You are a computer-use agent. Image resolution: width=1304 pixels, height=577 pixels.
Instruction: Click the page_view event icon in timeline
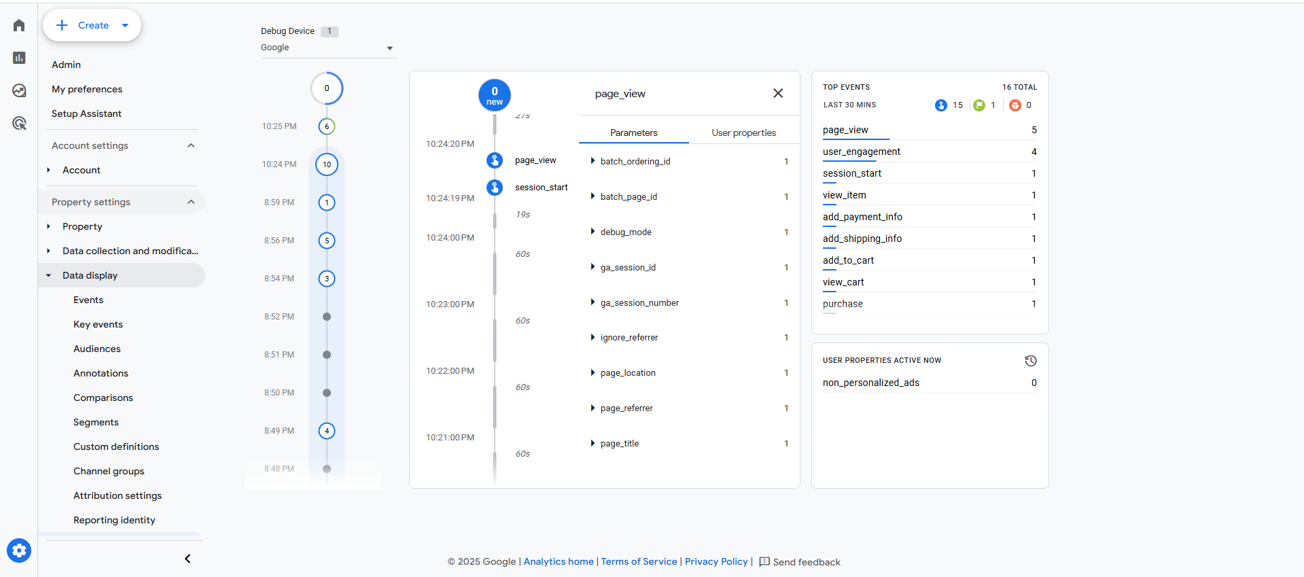[495, 160]
